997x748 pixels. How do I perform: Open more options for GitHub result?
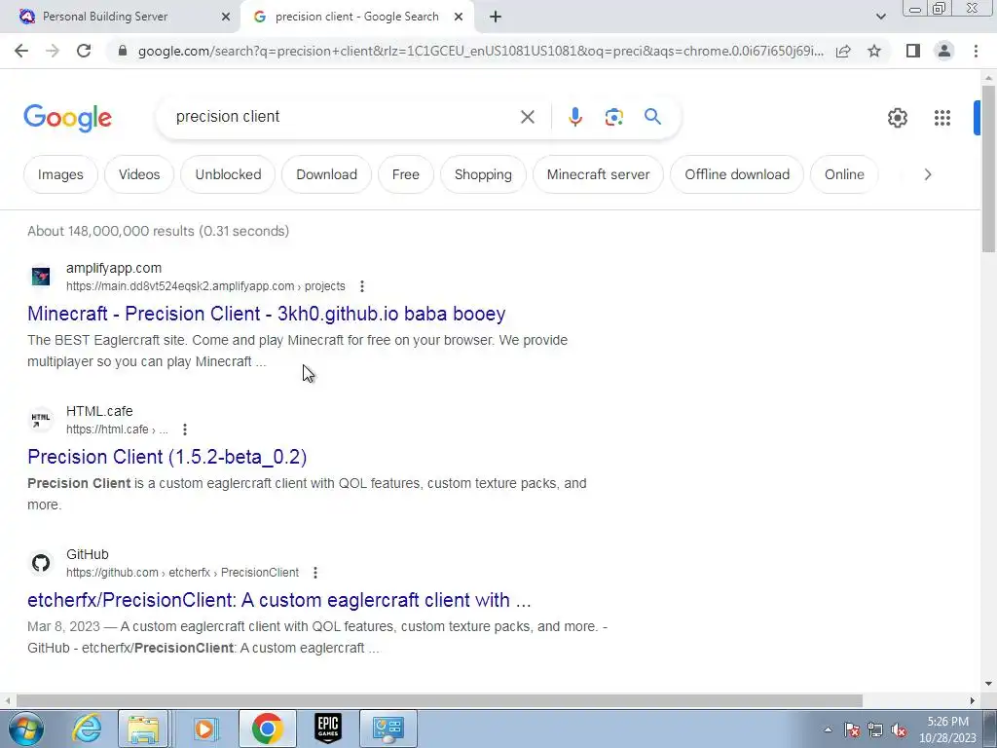click(315, 573)
